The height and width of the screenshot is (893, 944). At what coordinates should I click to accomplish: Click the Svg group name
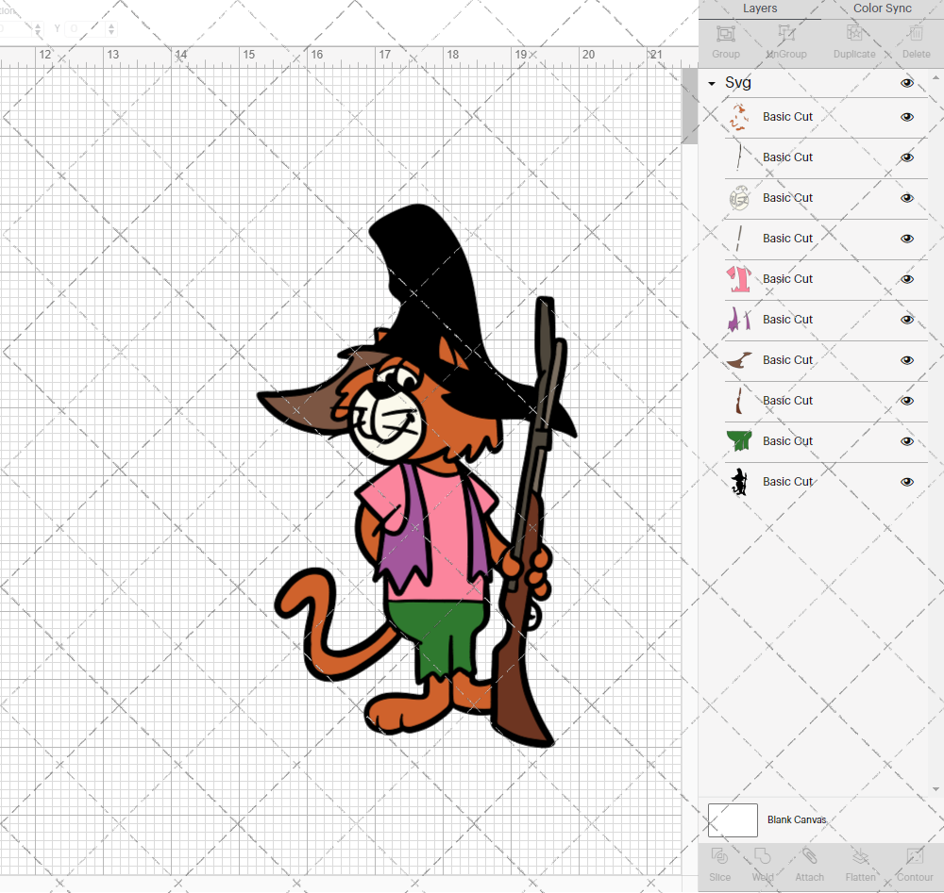[x=738, y=83]
